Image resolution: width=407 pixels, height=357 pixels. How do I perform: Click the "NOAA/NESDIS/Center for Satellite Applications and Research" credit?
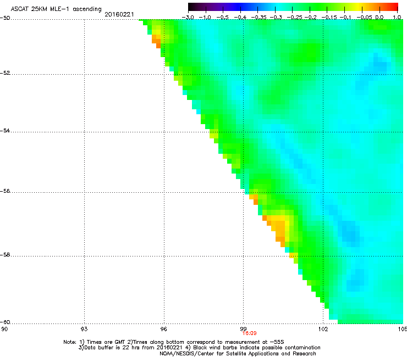click(x=238, y=354)
